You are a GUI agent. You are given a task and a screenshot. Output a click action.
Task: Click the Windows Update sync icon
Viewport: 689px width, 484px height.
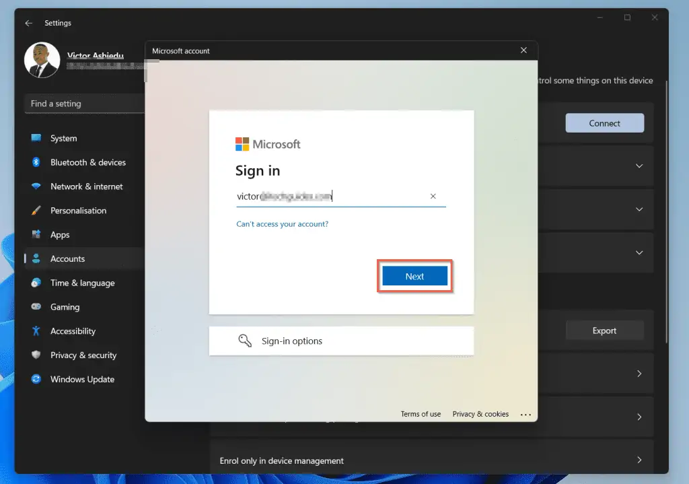(36, 379)
